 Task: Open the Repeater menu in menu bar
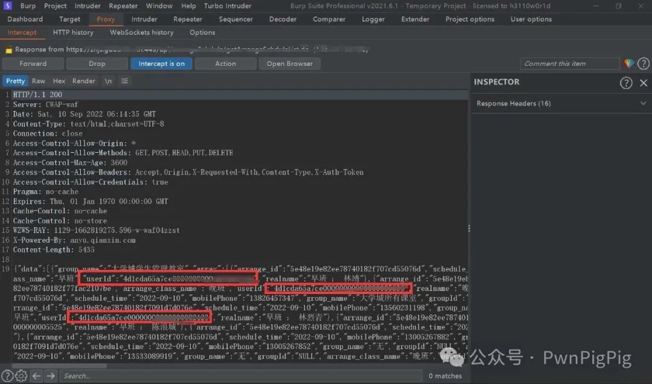(x=123, y=6)
